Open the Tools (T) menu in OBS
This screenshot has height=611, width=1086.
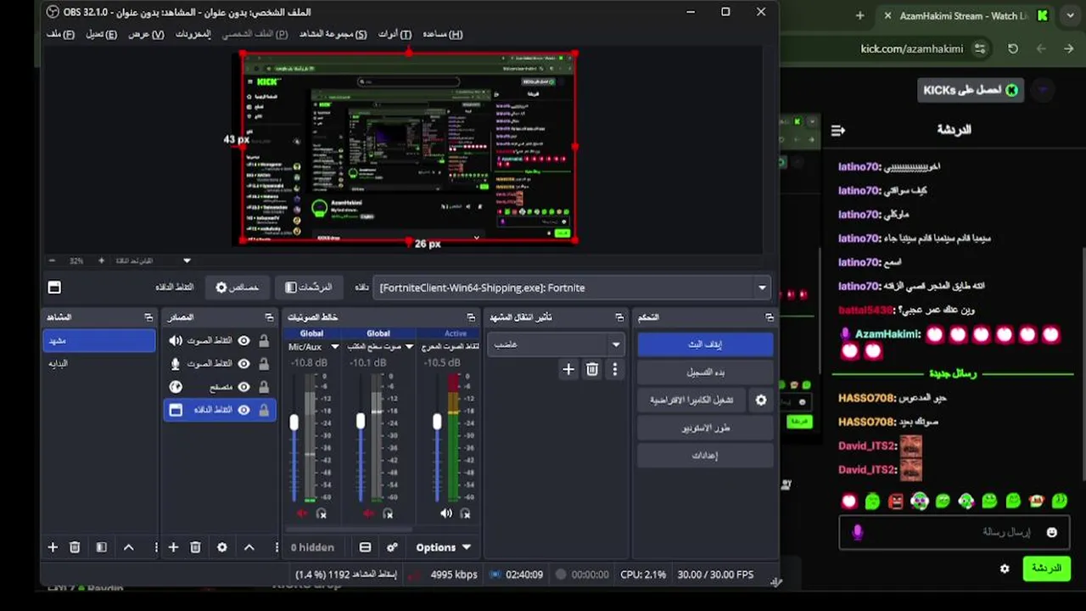(x=395, y=34)
